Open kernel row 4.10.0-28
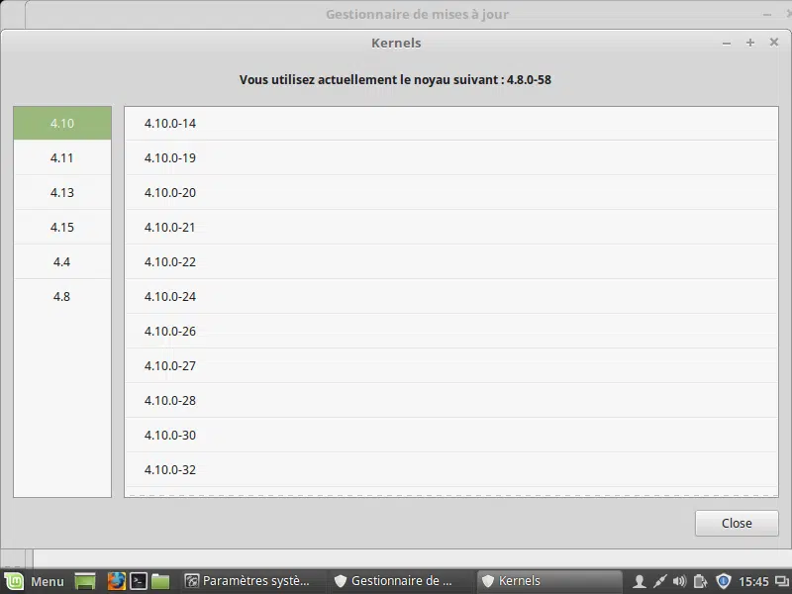 451,401
